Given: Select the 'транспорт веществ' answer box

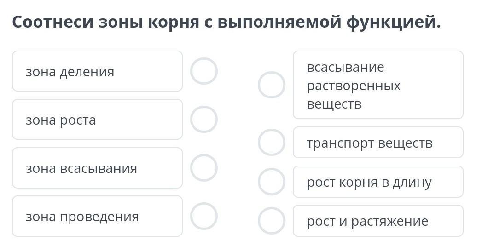Looking at the screenshot, I should click(x=378, y=143).
